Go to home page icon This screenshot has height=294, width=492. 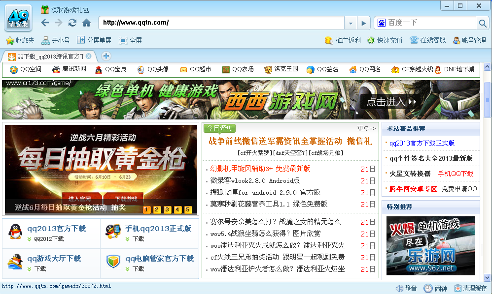(87, 23)
